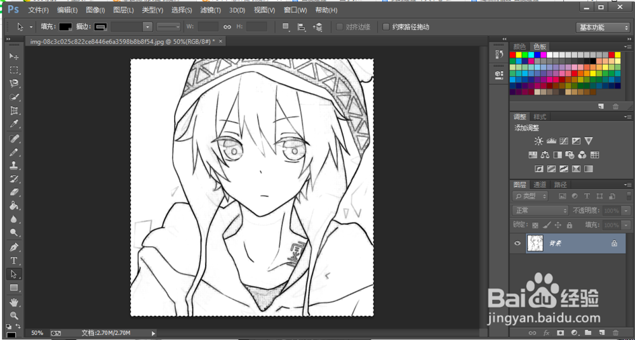Open the tool preset picker arrow

30,27
